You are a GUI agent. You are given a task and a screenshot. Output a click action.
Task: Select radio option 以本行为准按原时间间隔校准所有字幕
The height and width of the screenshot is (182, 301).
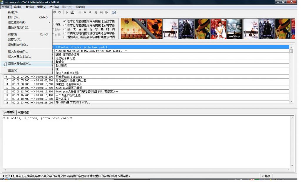pos(65,25)
